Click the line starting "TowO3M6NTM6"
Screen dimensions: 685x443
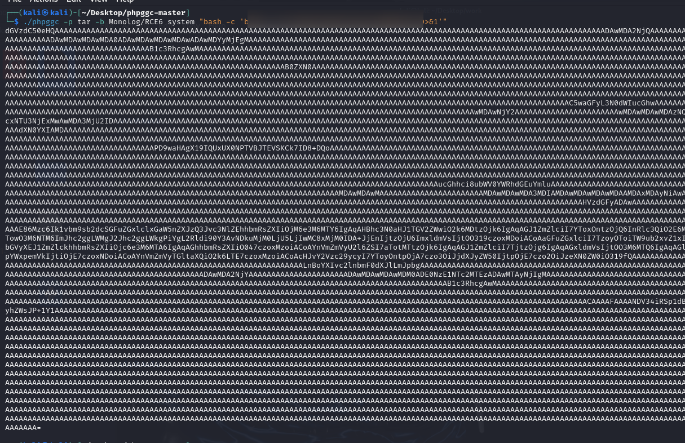345,238
